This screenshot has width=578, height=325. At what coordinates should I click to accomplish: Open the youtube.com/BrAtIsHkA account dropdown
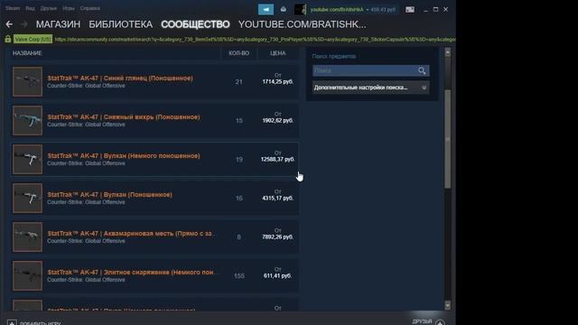(340, 10)
